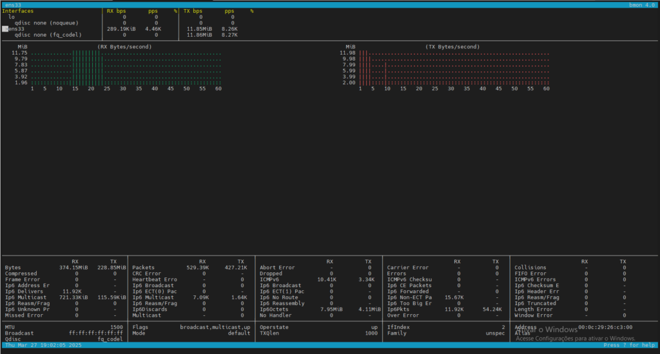
Task: Click the TX rate value 11.85MiB
Action: point(200,29)
